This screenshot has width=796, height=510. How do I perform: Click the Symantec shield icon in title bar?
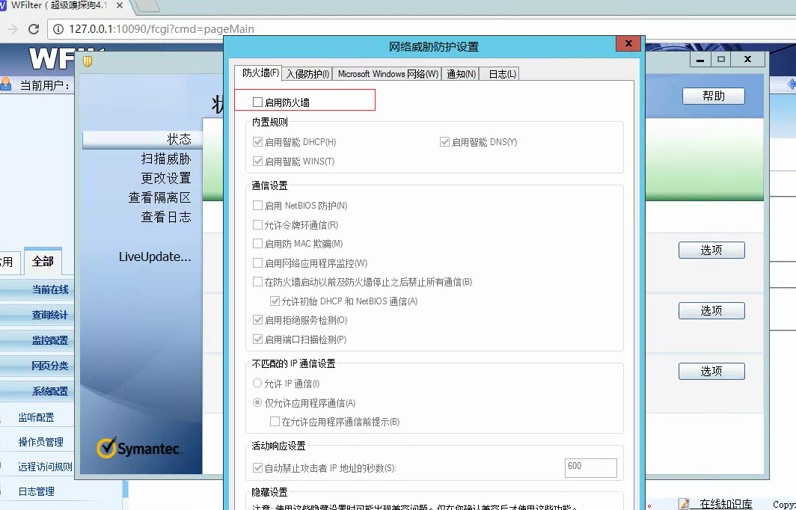88,61
